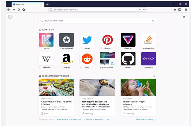Reload the current page

click(19, 10)
